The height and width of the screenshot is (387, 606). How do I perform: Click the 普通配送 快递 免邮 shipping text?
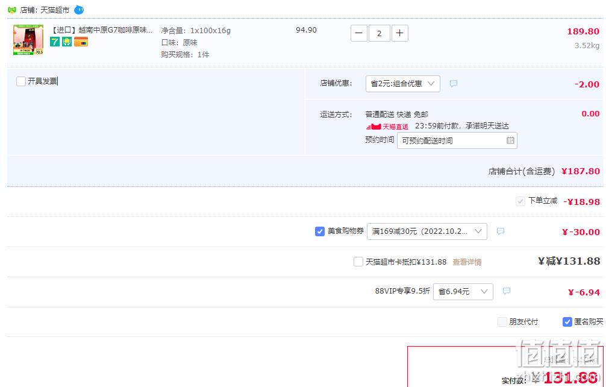tap(396, 115)
